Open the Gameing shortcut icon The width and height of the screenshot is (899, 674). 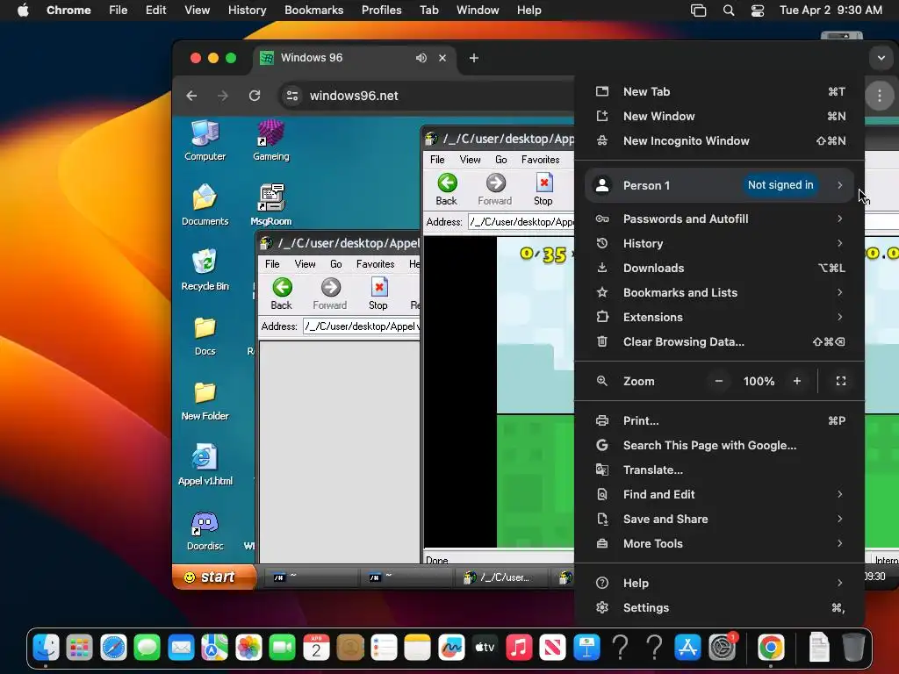pos(270,140)
